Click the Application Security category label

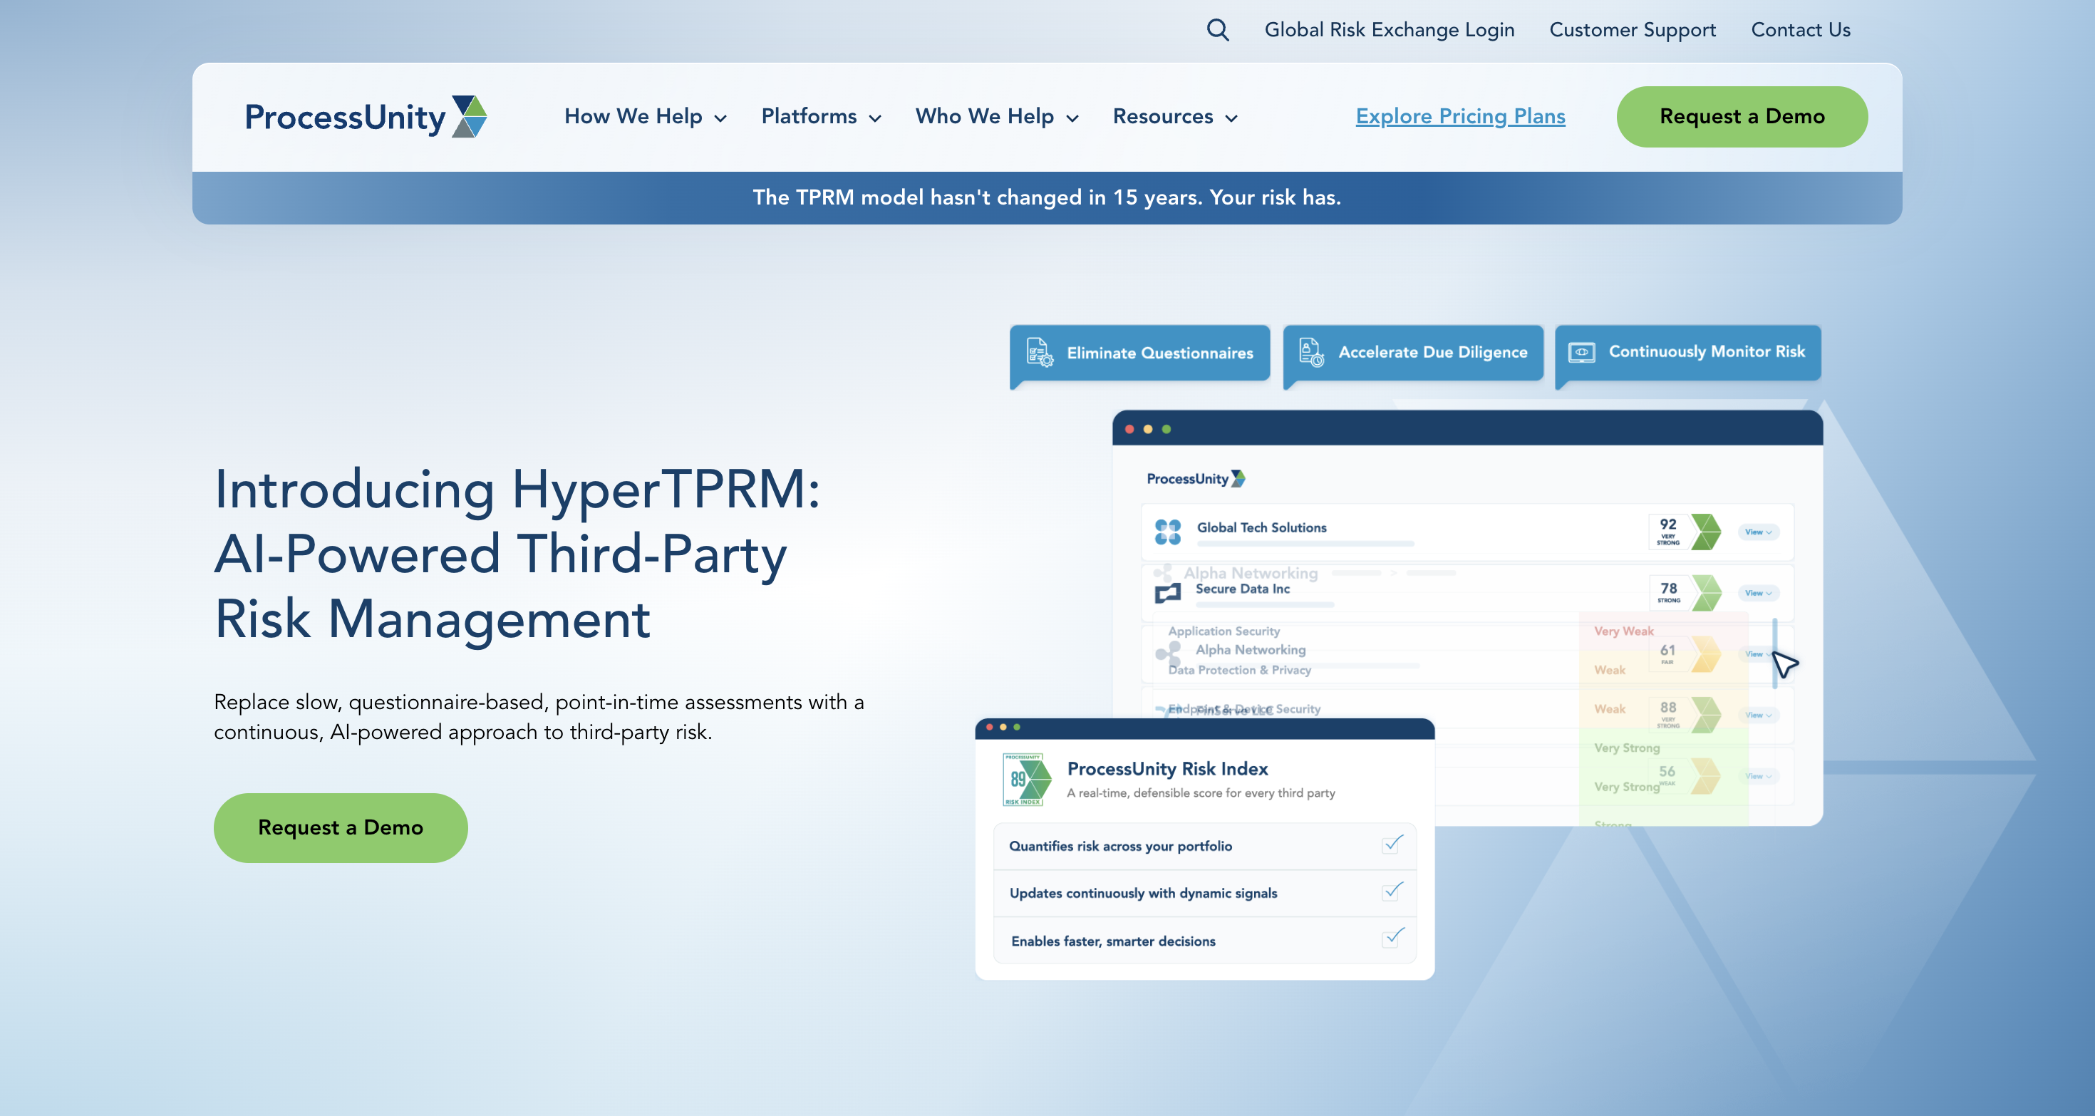[x=1224, y=631]
